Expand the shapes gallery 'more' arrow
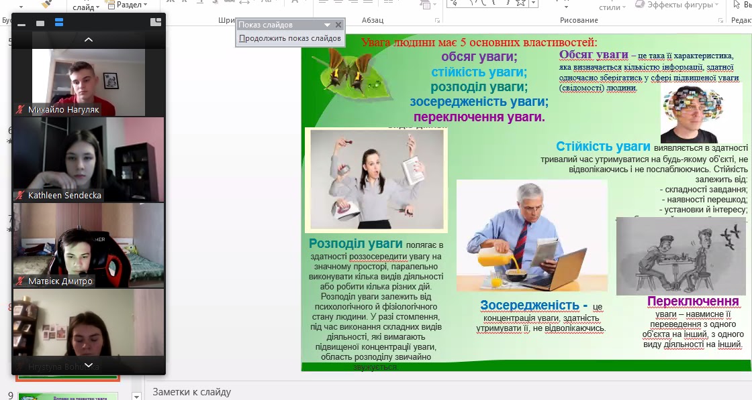 (x=533, y=3)
